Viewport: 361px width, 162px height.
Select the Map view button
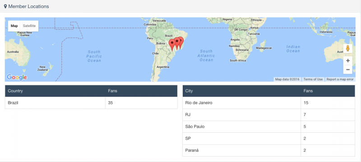click(14, 26)
